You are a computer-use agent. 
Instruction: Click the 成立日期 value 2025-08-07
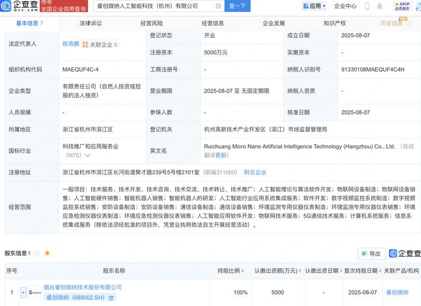click(355, 35)
